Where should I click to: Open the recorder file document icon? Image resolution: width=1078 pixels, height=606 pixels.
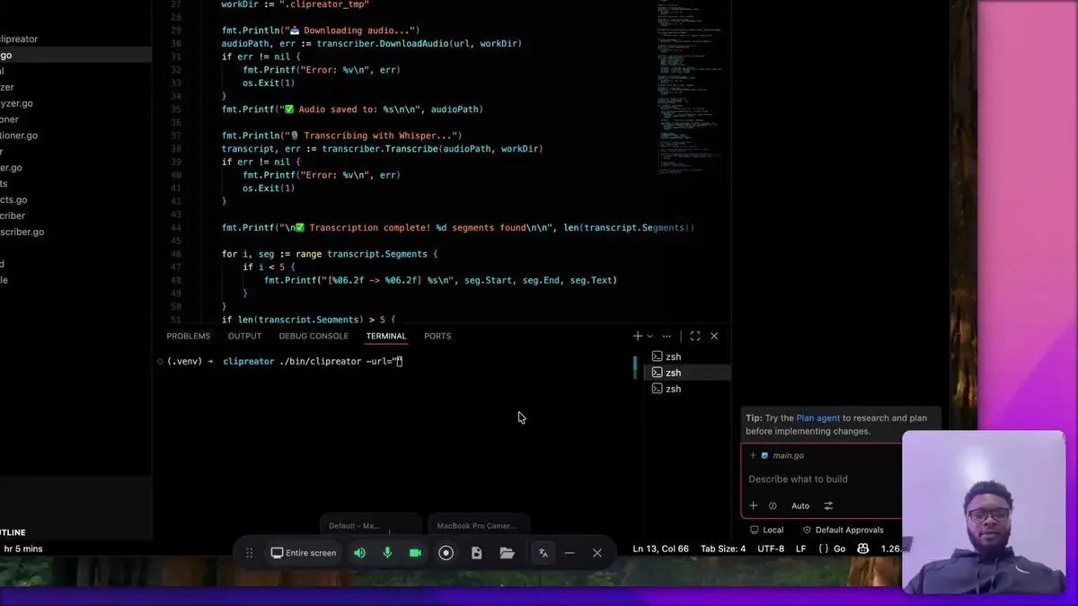coord(477,553)
